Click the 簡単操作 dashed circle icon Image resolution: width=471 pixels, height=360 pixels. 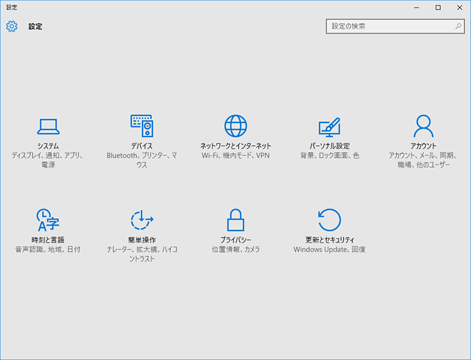tap(141, 221)
